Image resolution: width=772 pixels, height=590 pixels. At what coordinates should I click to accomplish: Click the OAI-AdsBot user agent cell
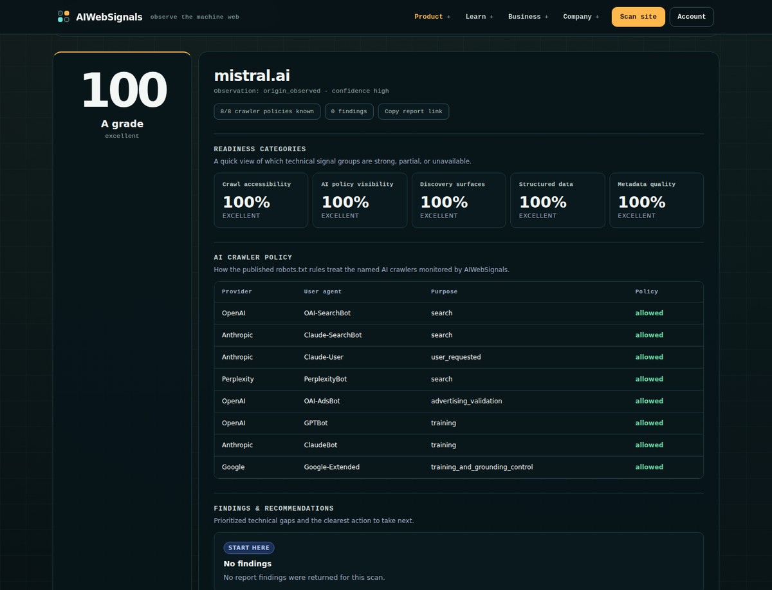322,401
